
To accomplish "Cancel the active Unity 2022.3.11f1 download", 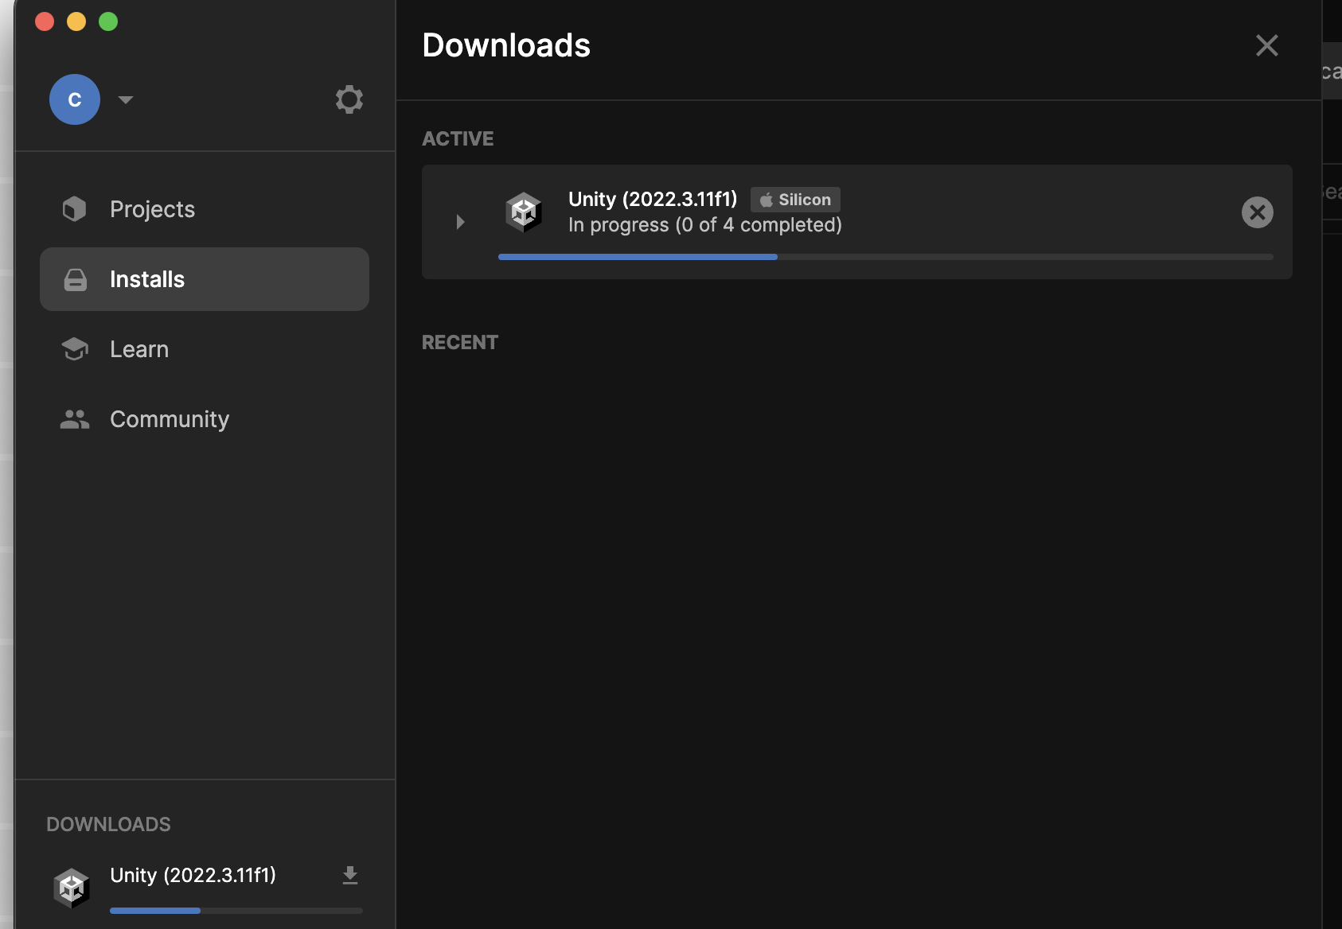I will click(x=1258, y=212).
